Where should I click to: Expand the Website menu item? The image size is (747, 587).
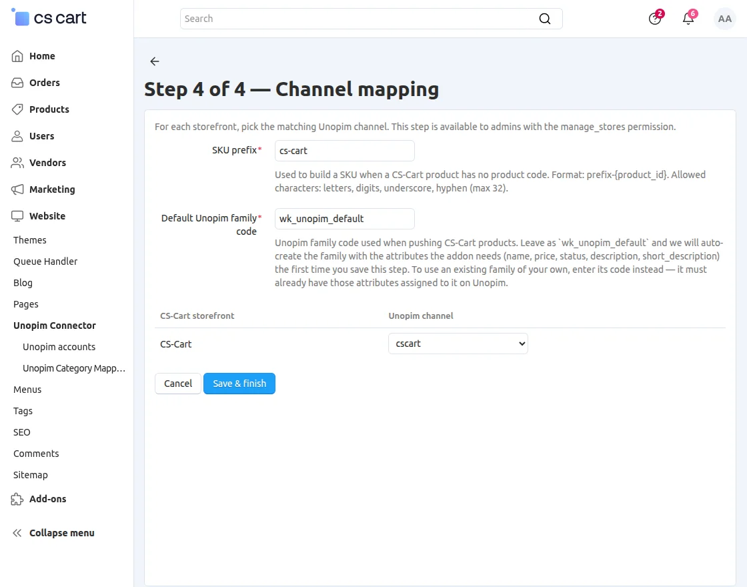coord(47,216)
